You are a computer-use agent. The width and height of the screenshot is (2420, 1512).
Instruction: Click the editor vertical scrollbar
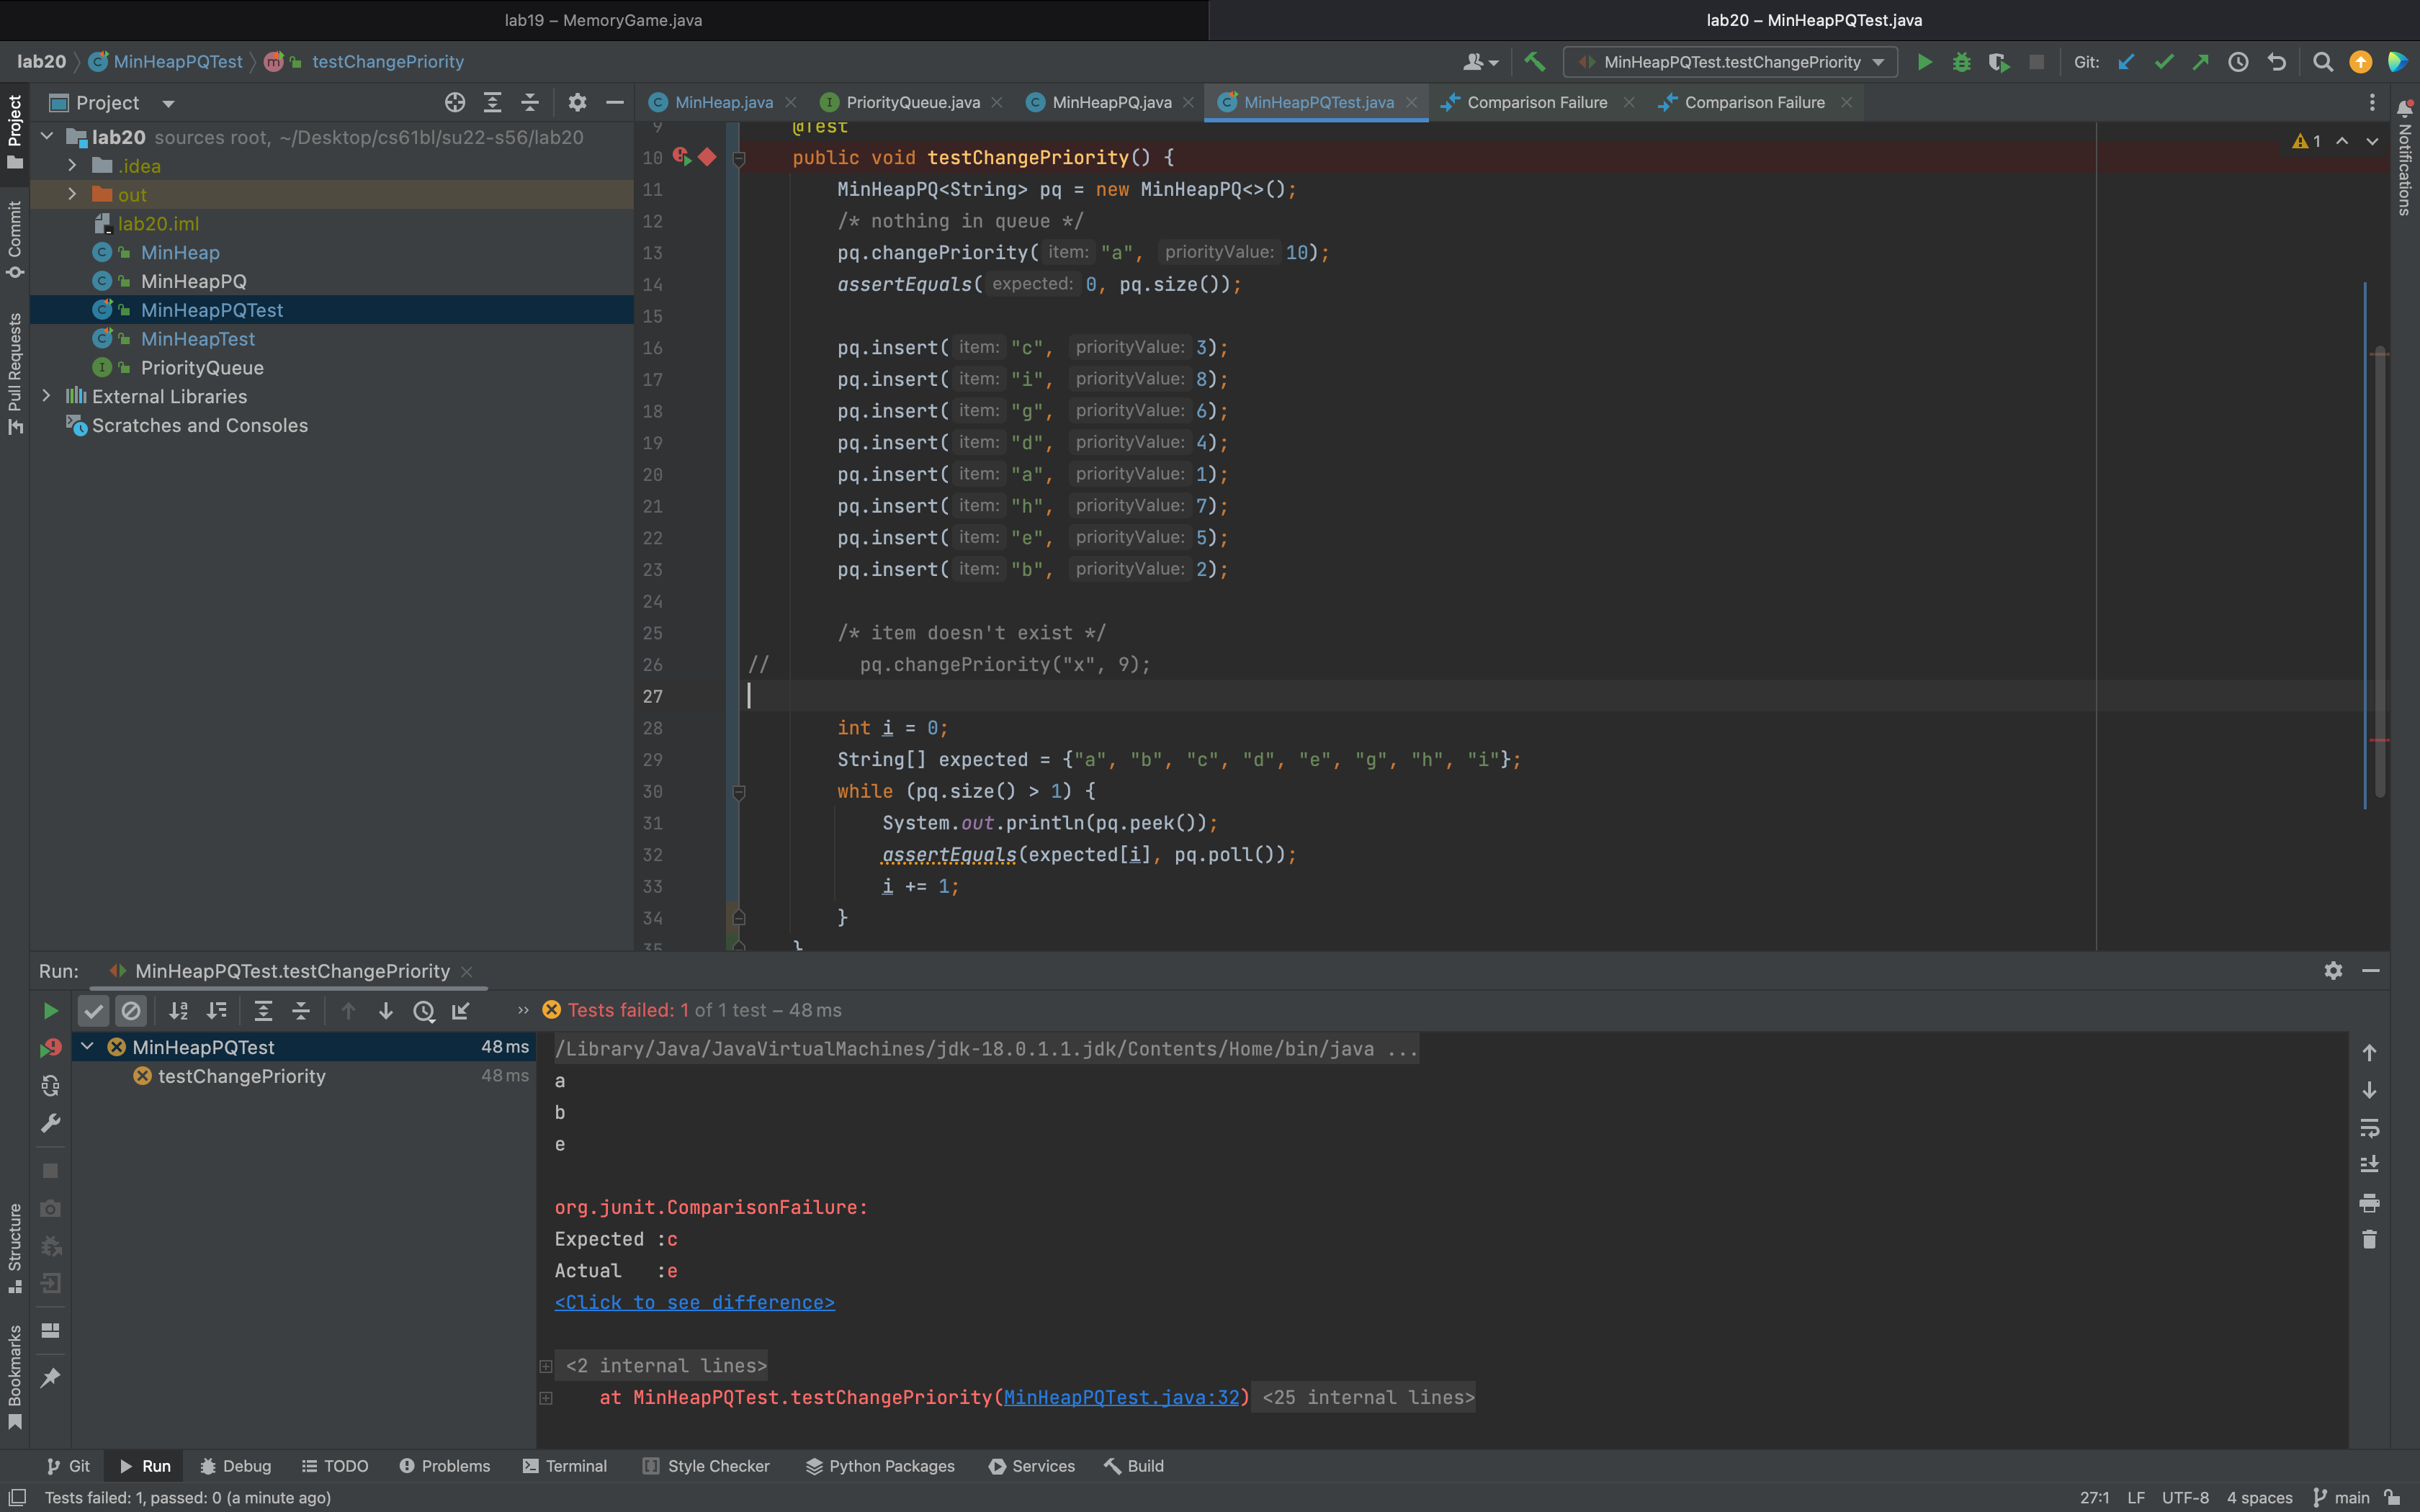2379,570
